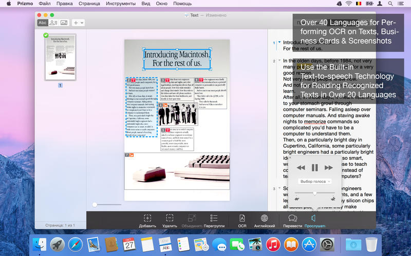
Task: Click Перегруппи reorder regions tool
Action: click(214, 220)
